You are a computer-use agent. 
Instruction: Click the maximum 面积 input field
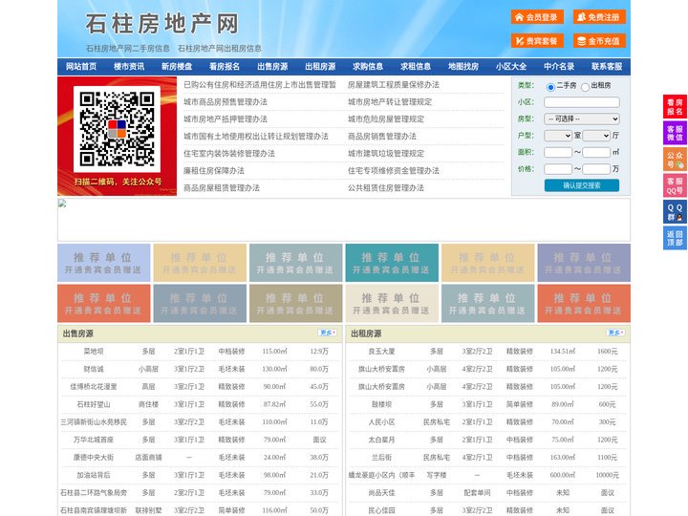596,152
